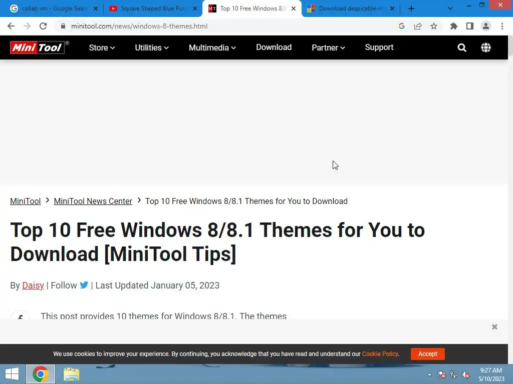This screenshot has width=513, height=384.
Task: Click the Action Center flag tray icon
Action: (442, 374)
